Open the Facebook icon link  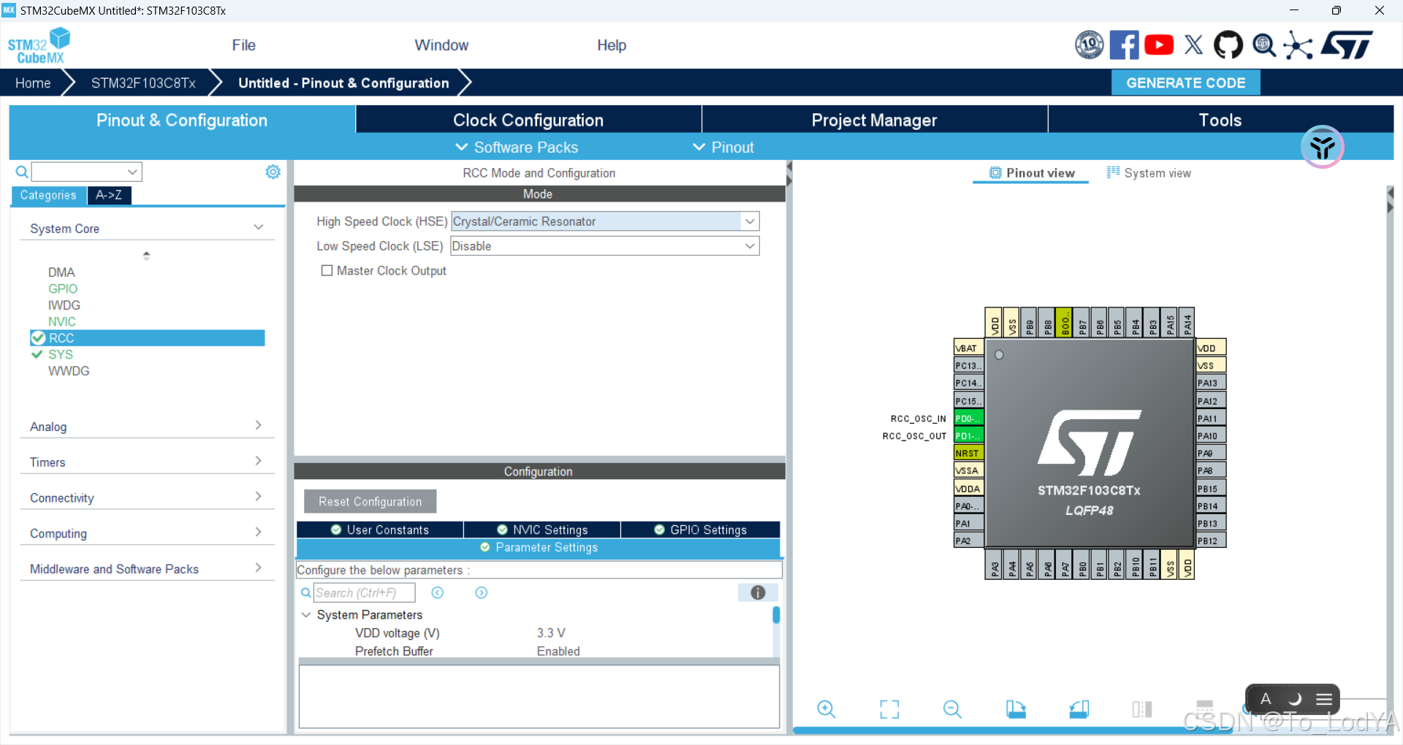tap(1124, 45)
